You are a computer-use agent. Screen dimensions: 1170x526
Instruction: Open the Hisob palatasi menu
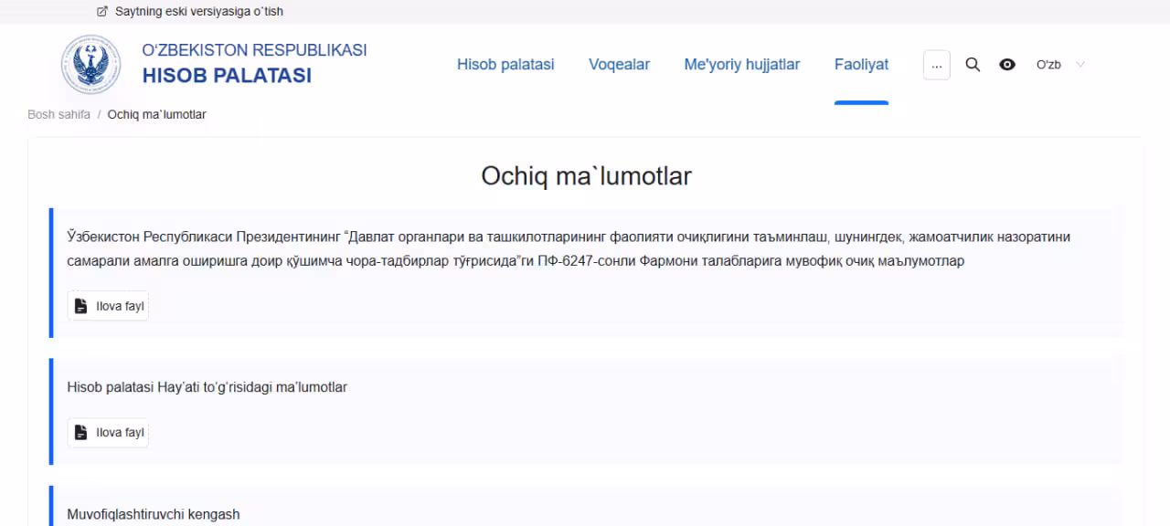505,65
